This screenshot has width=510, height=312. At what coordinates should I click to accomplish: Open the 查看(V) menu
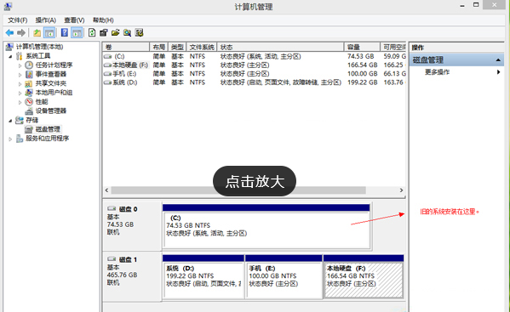point(74,20)
